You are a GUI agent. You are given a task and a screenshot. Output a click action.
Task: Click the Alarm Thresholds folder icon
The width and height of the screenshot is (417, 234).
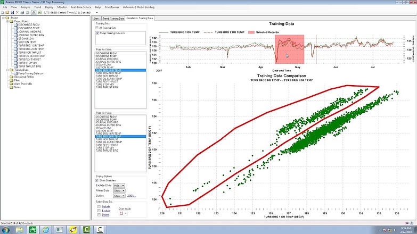11,83
